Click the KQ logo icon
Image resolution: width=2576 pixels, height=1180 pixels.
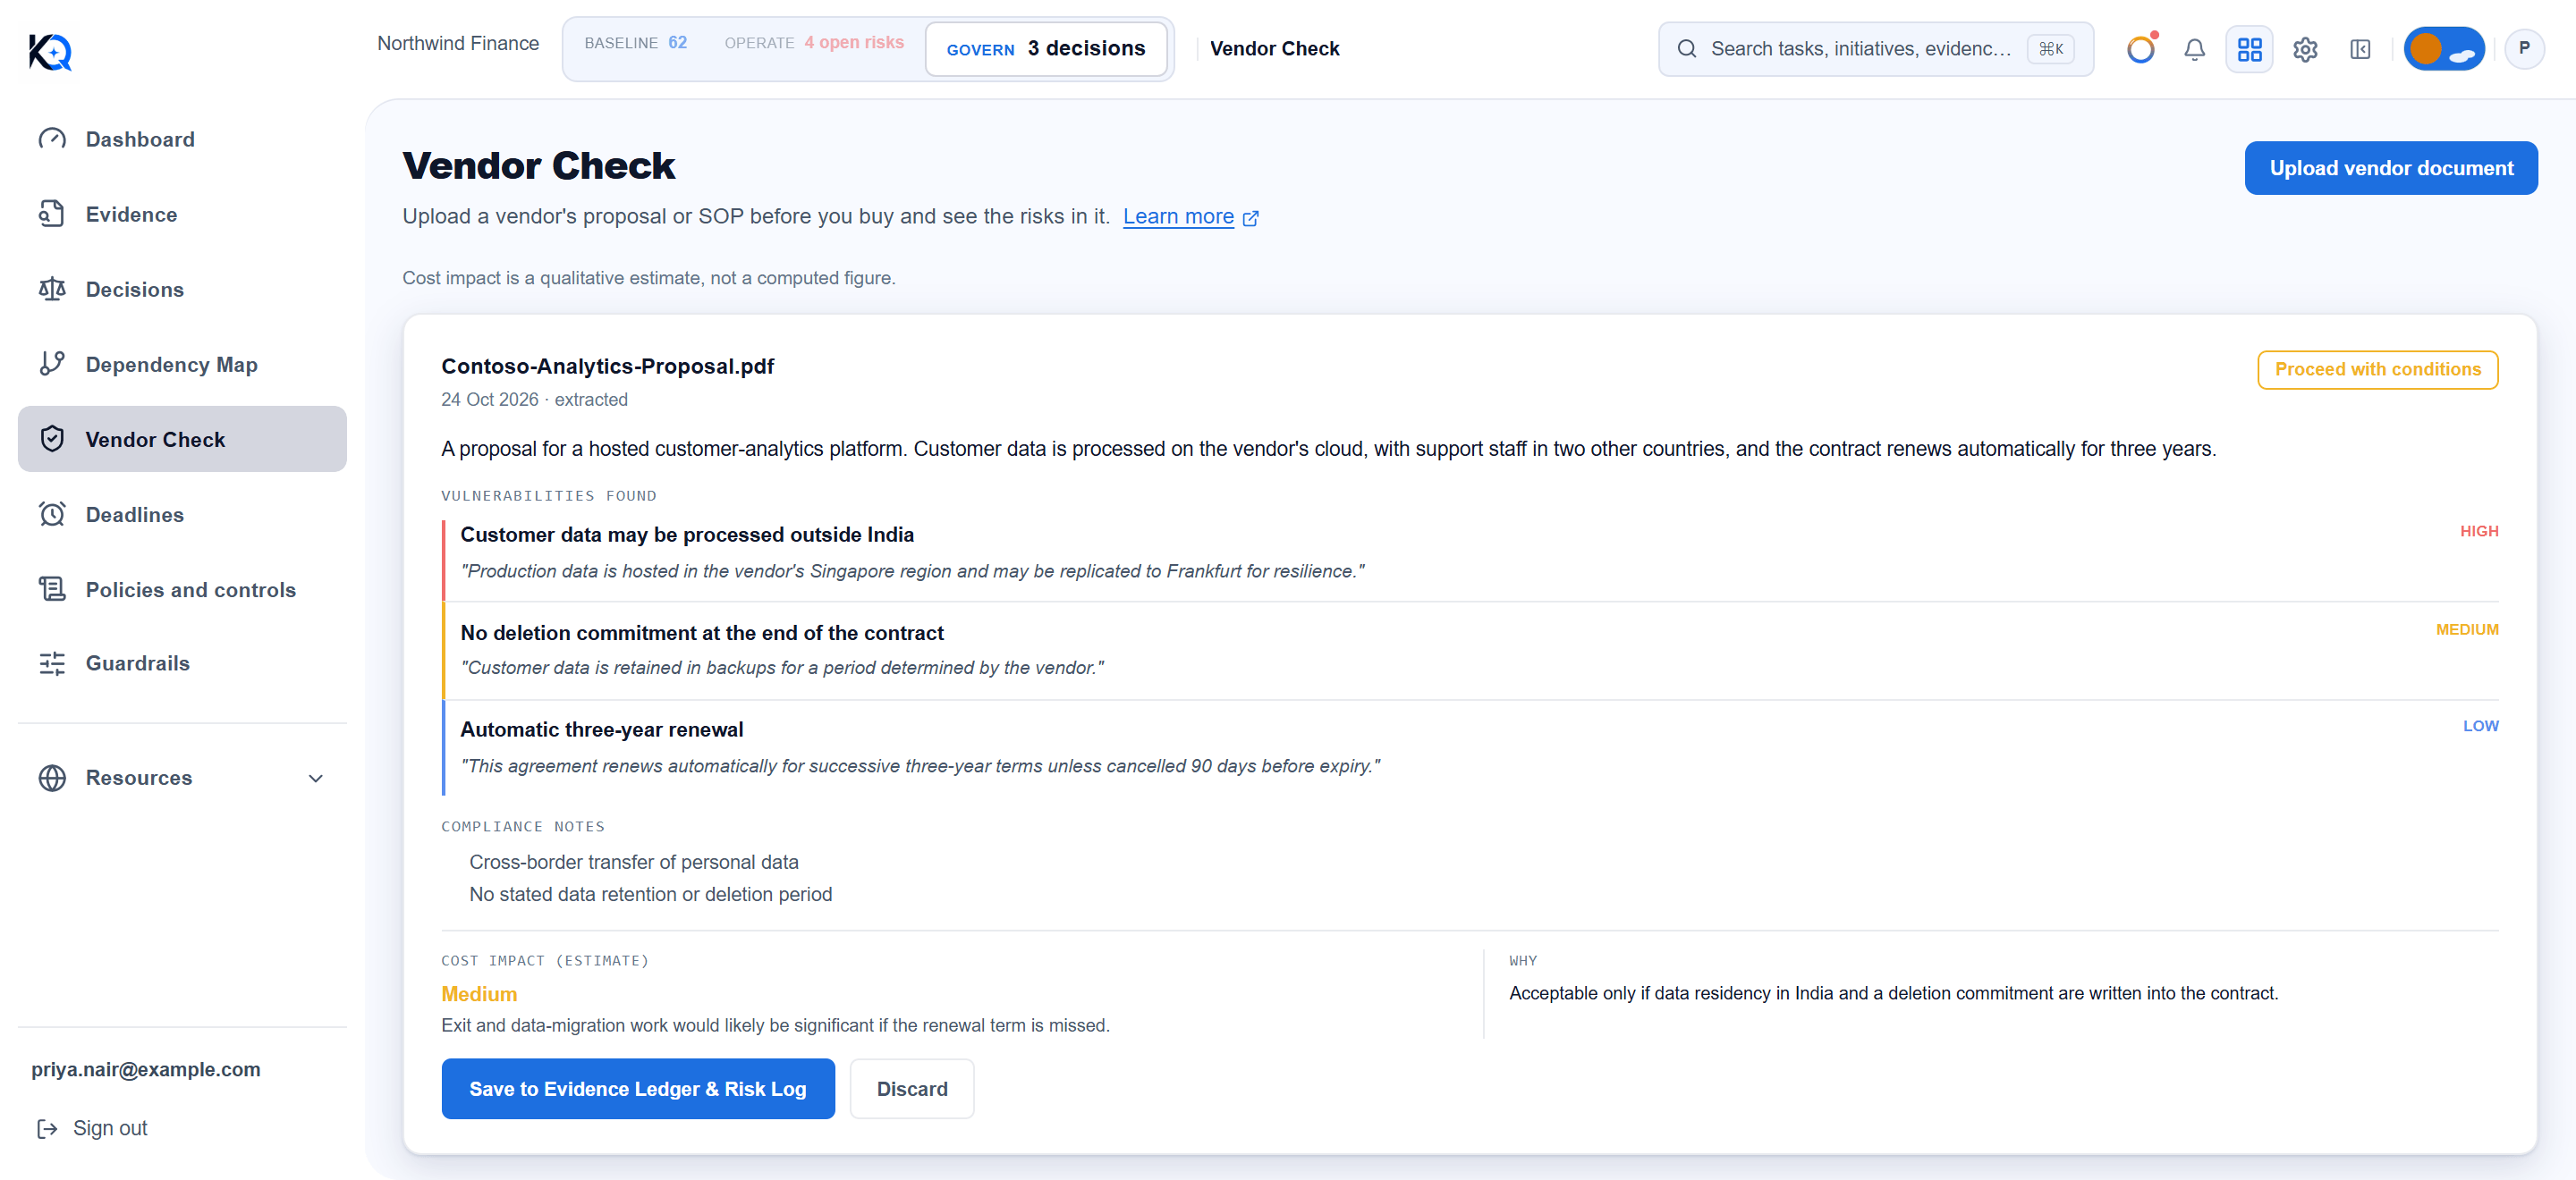click(x=50, y=51)
